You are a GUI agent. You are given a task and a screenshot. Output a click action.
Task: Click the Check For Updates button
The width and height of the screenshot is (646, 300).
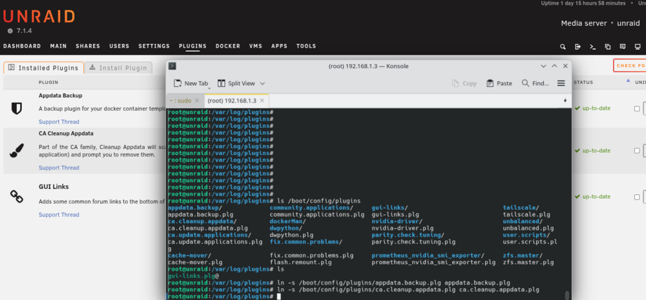click(x=629, y=66)
